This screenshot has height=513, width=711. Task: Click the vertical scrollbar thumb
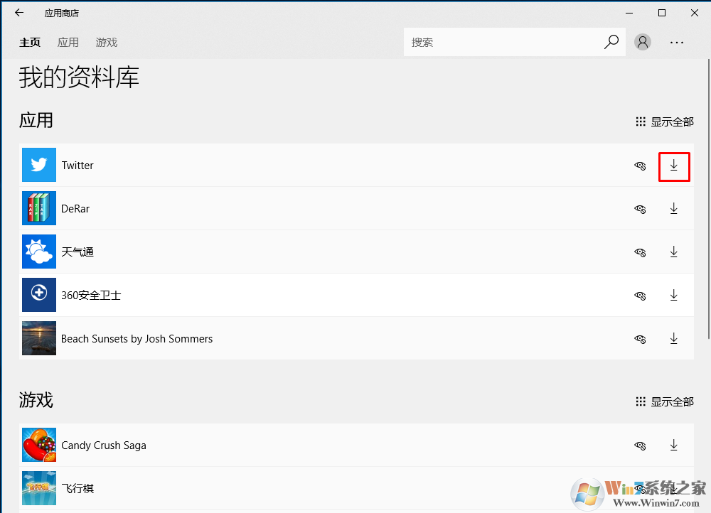pyautogui.click(x=709, y=198)
